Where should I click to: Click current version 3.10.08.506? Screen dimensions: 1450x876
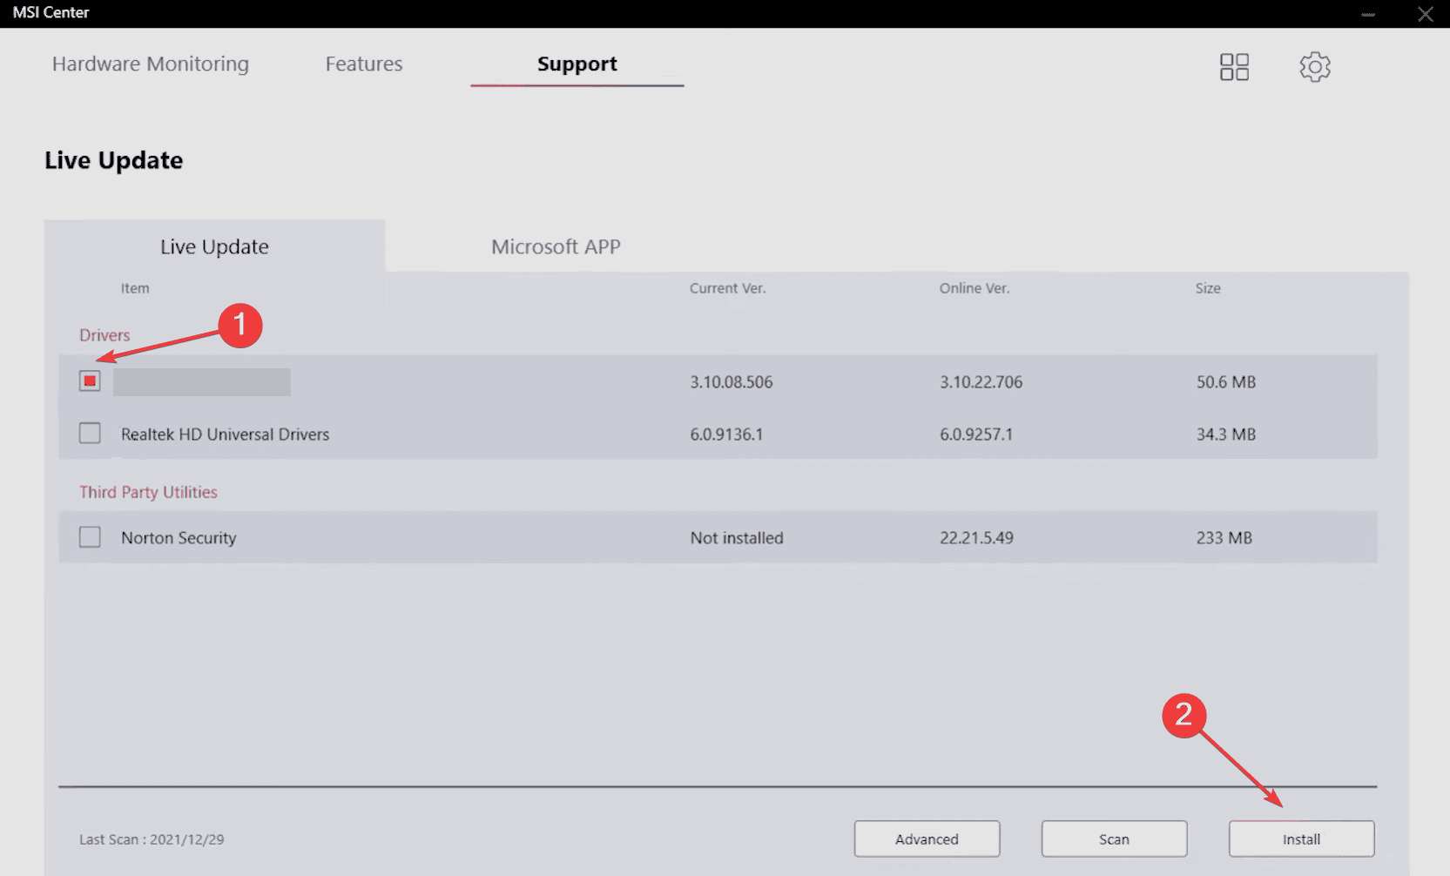click(x=732, y=381)
